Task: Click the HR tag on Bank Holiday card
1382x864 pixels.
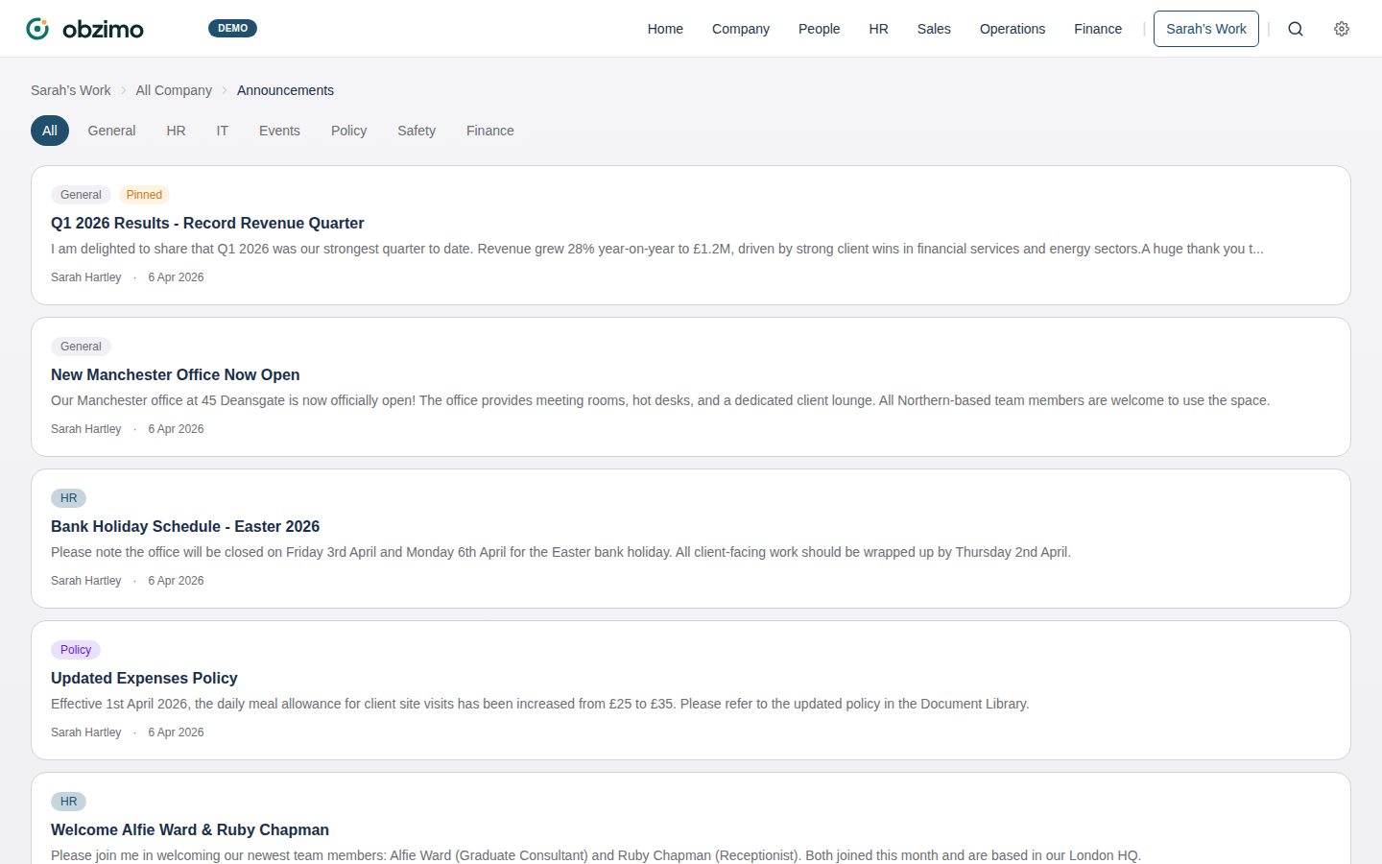Action: pyautogui.click(x=69, y=498)
